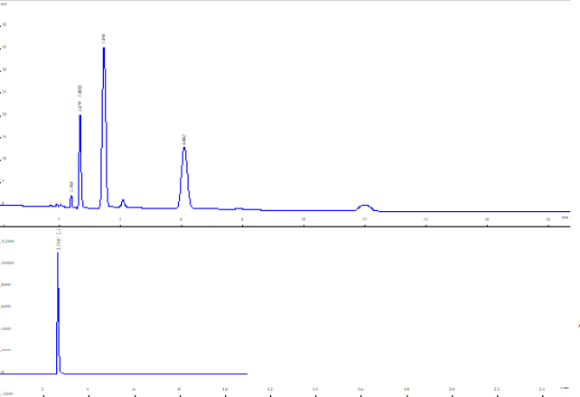Click the 16 tick on the upper x-axis

pyautogui.click(x=486, y=219)
